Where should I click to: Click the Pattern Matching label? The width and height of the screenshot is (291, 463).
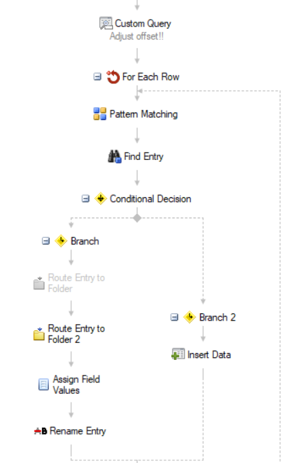143,114
